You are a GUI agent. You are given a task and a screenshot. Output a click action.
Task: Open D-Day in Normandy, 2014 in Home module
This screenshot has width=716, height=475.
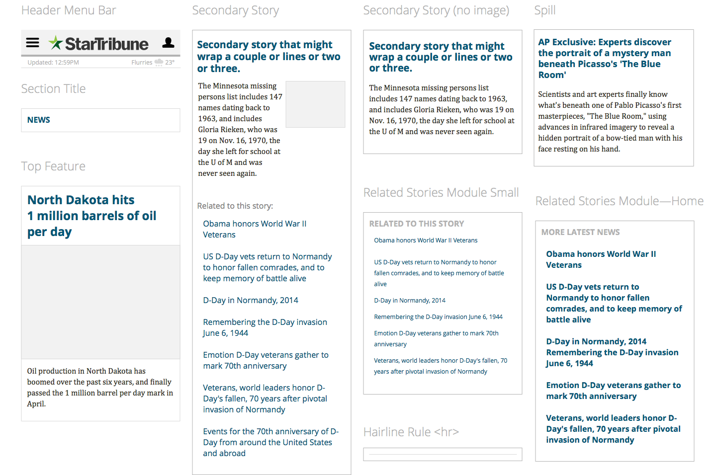[596, 341]
